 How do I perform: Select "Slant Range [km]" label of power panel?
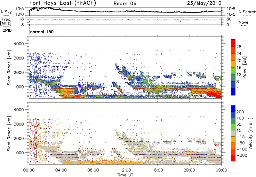pos(9,67)
